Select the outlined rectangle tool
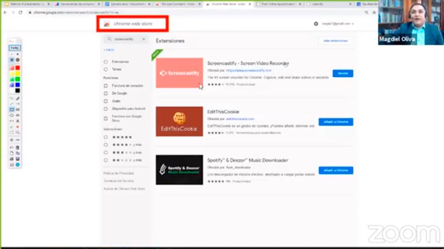 coord(12,110)
